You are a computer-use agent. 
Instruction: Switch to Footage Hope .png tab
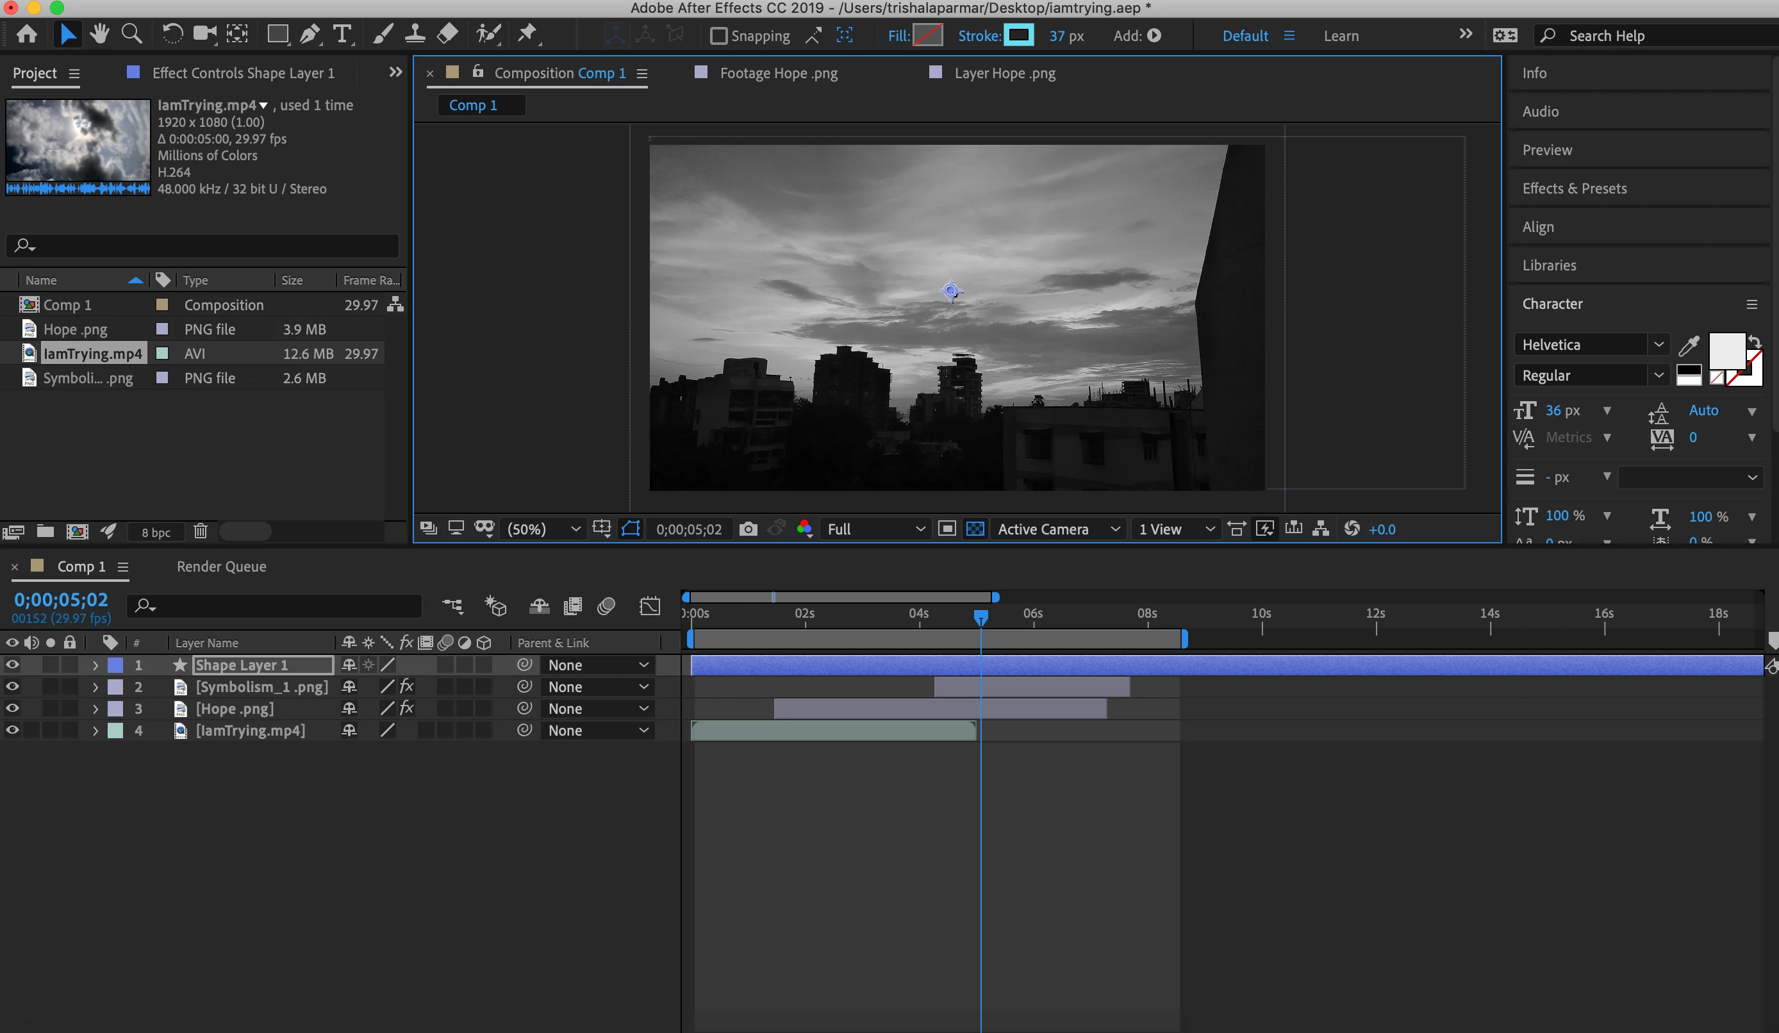pos(778,72)
